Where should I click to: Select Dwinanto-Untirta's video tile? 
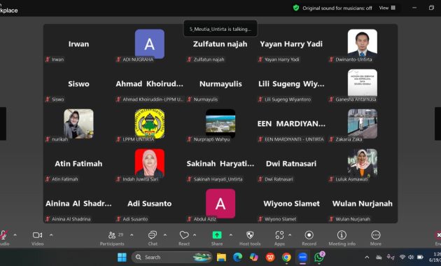[363, 44]
